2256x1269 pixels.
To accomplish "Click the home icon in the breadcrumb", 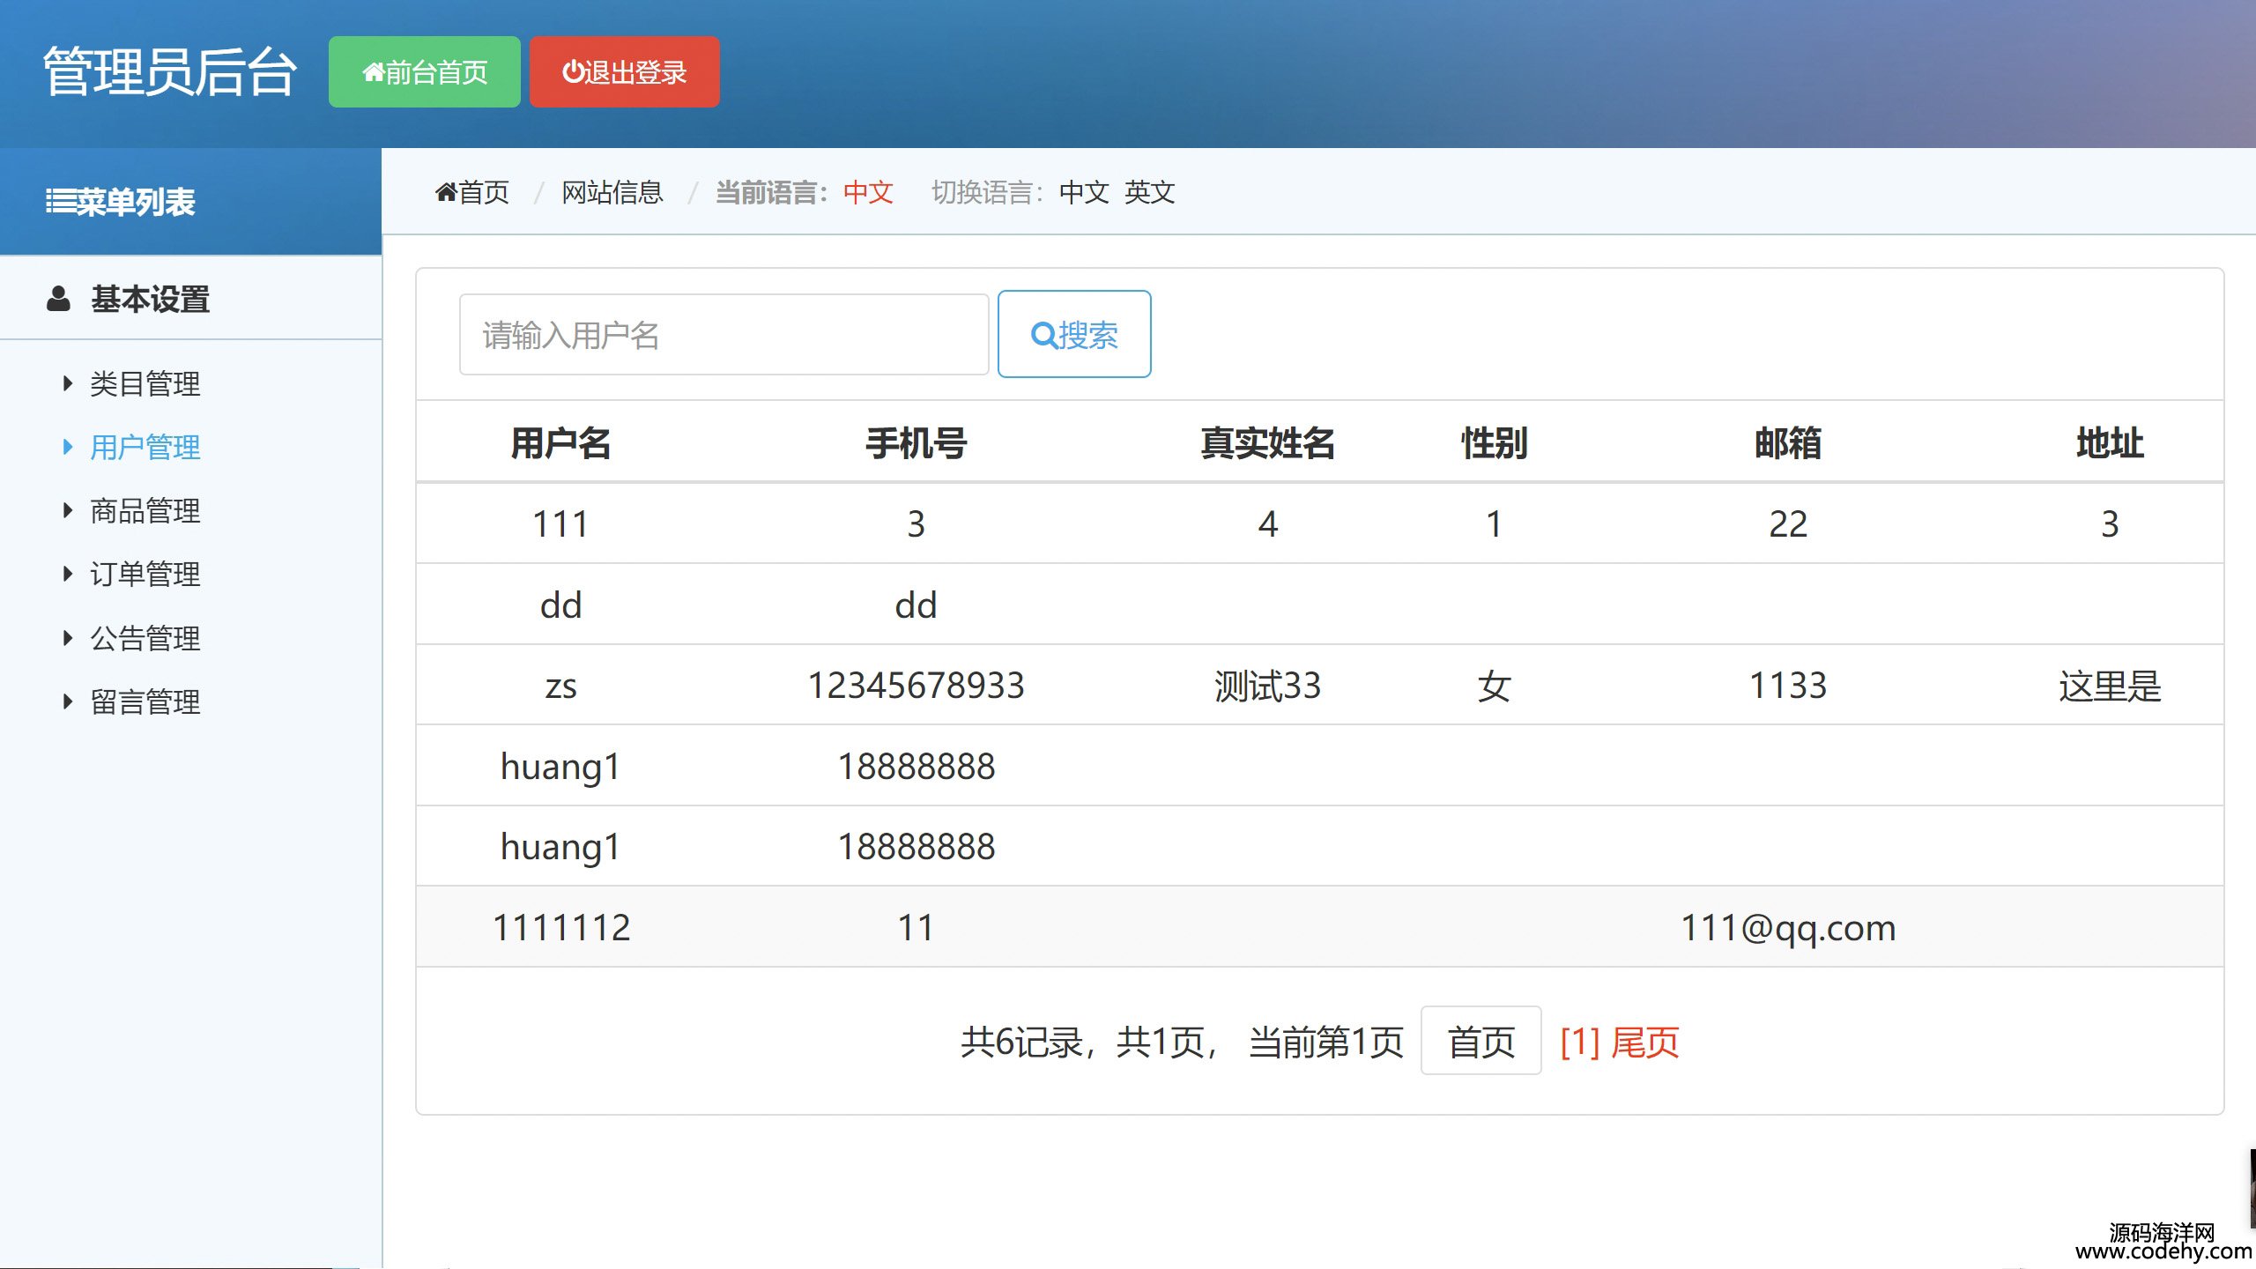I will (x=446, y=192).
